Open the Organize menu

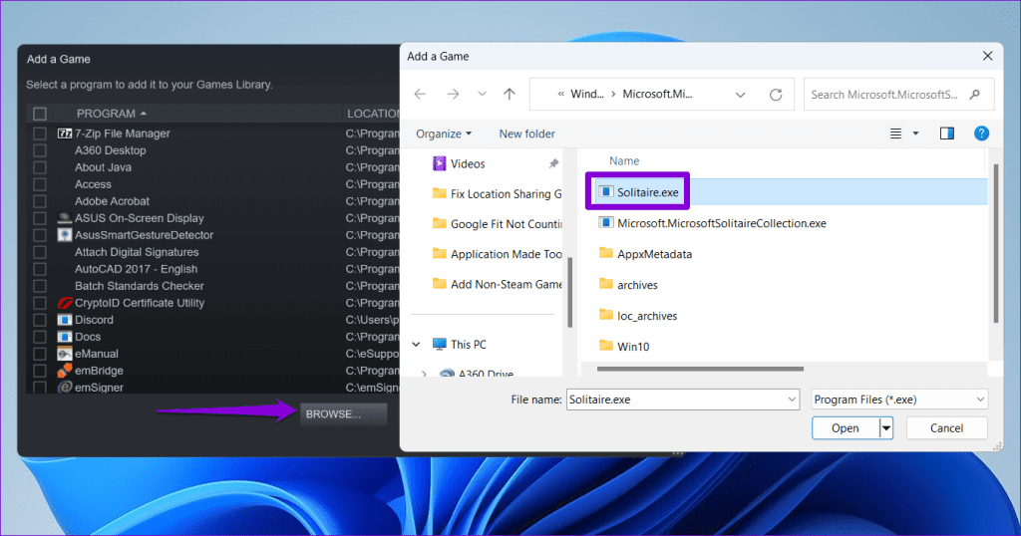[444, 134]
